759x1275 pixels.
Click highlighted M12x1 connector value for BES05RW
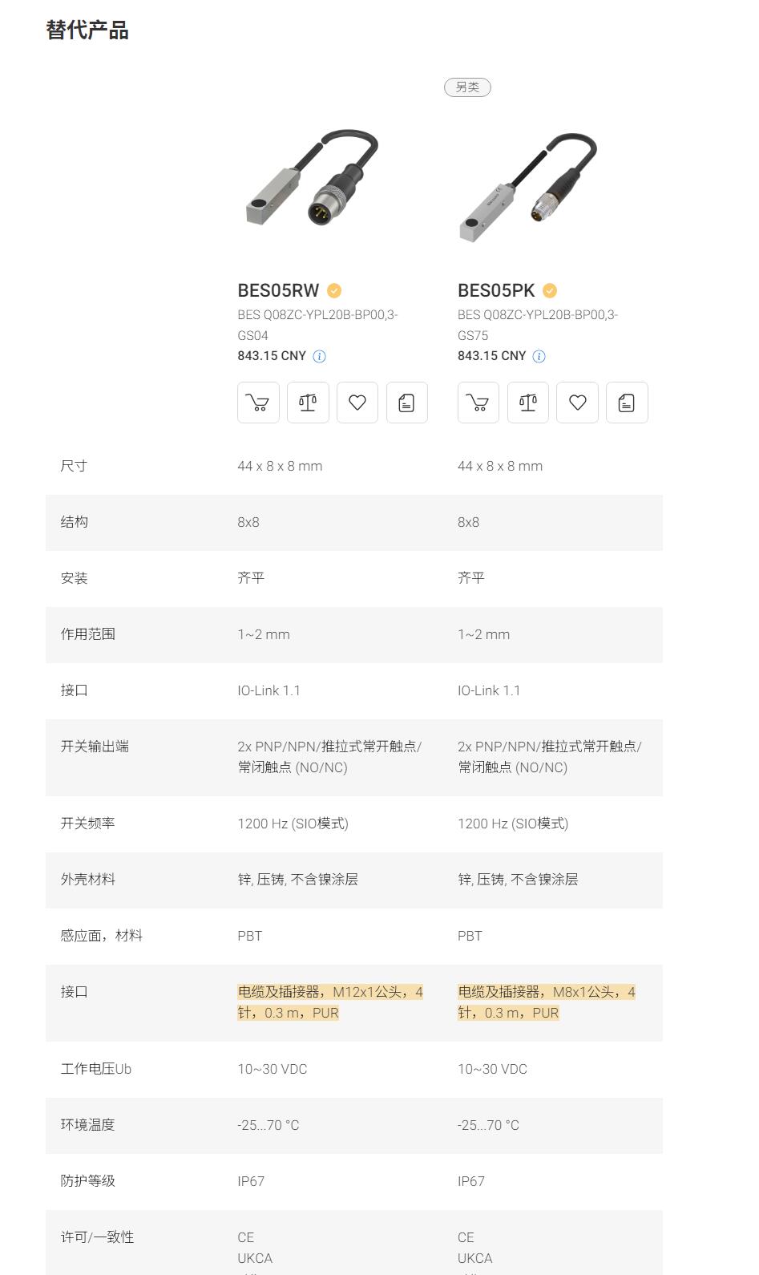click(x=330, y=1002)
